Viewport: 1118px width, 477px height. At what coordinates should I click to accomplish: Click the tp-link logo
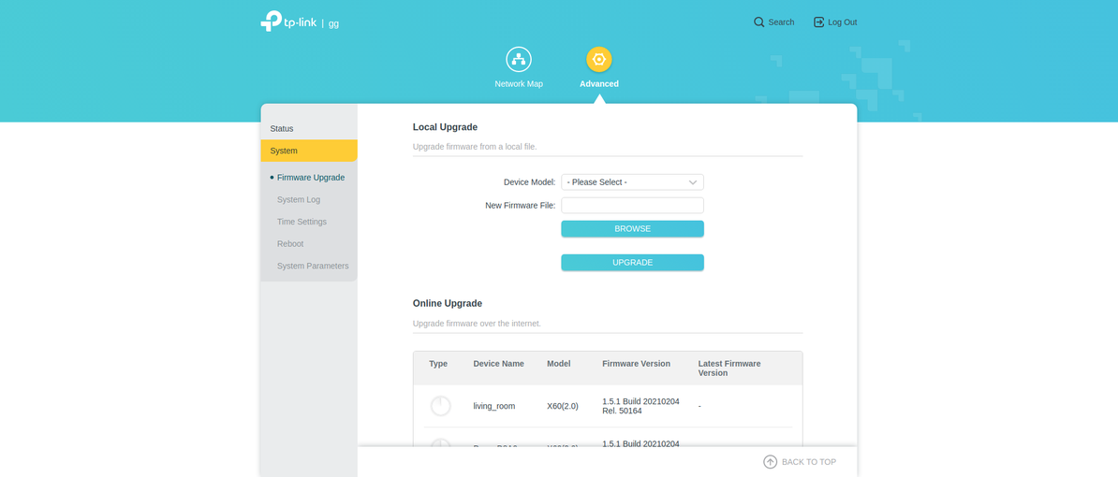(x=288, y=22)
